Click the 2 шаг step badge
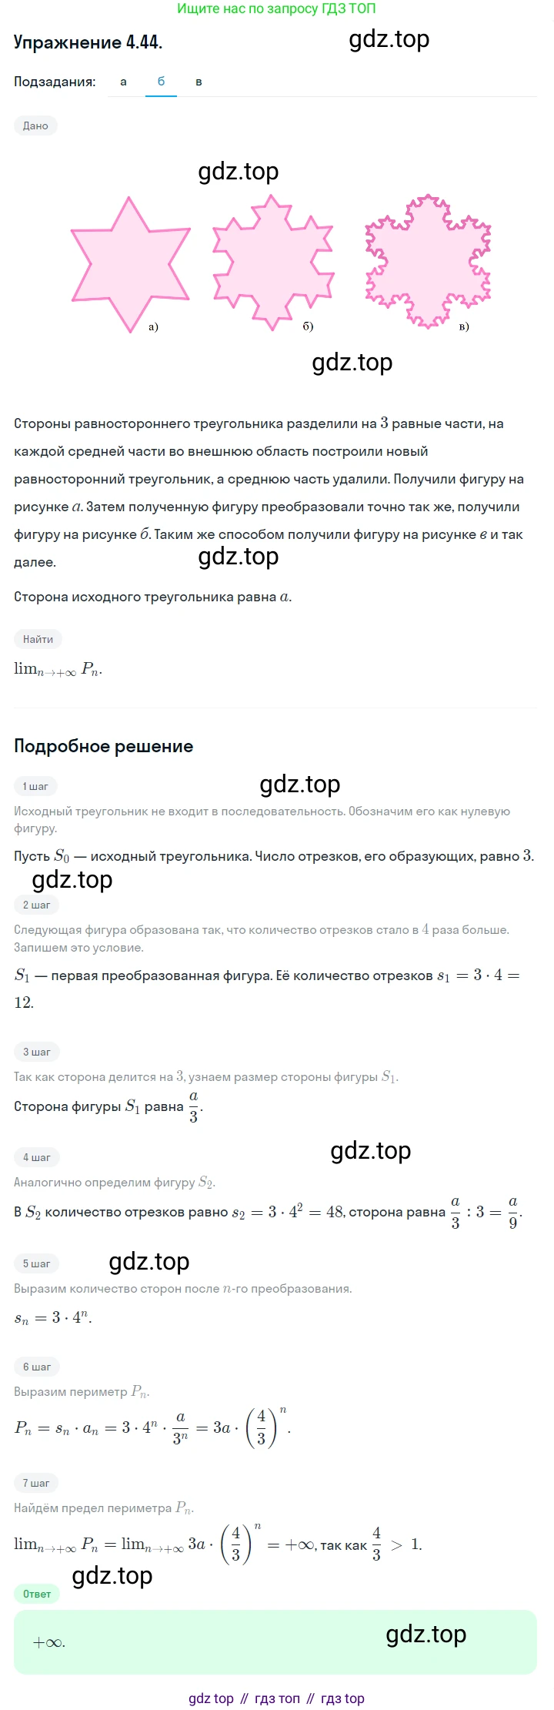 (36, 905)
